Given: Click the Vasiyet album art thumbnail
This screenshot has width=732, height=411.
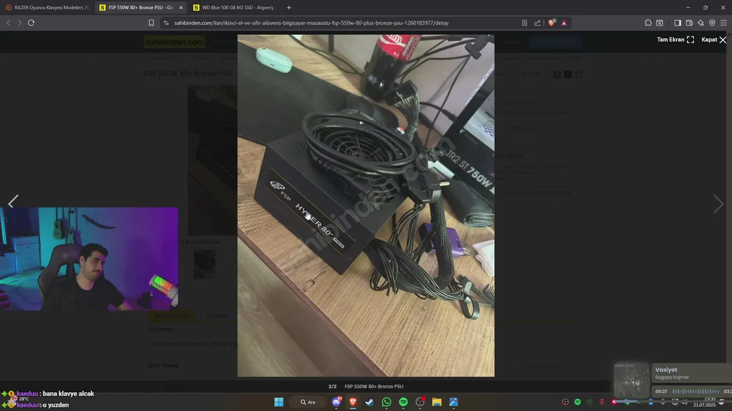Looking at the screenshot, I should [632, 380].
